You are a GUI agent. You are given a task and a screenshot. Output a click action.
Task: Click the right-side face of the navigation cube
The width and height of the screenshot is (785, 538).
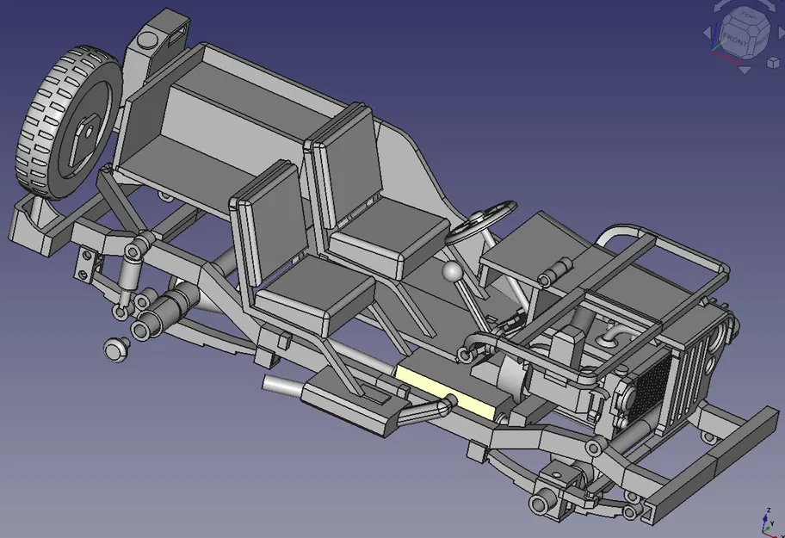click(762, 41)
